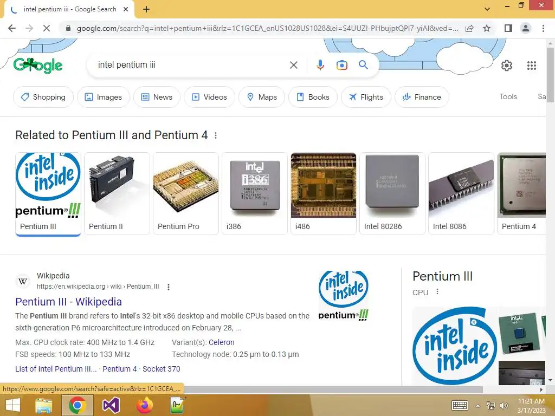The width and height of the screenshot is (555, 416).
Task: Click Wikipedia result Intel Inside thumbnail
Action: click(343, 296)
